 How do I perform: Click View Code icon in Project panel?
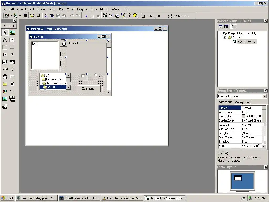[x=220, y=27]
